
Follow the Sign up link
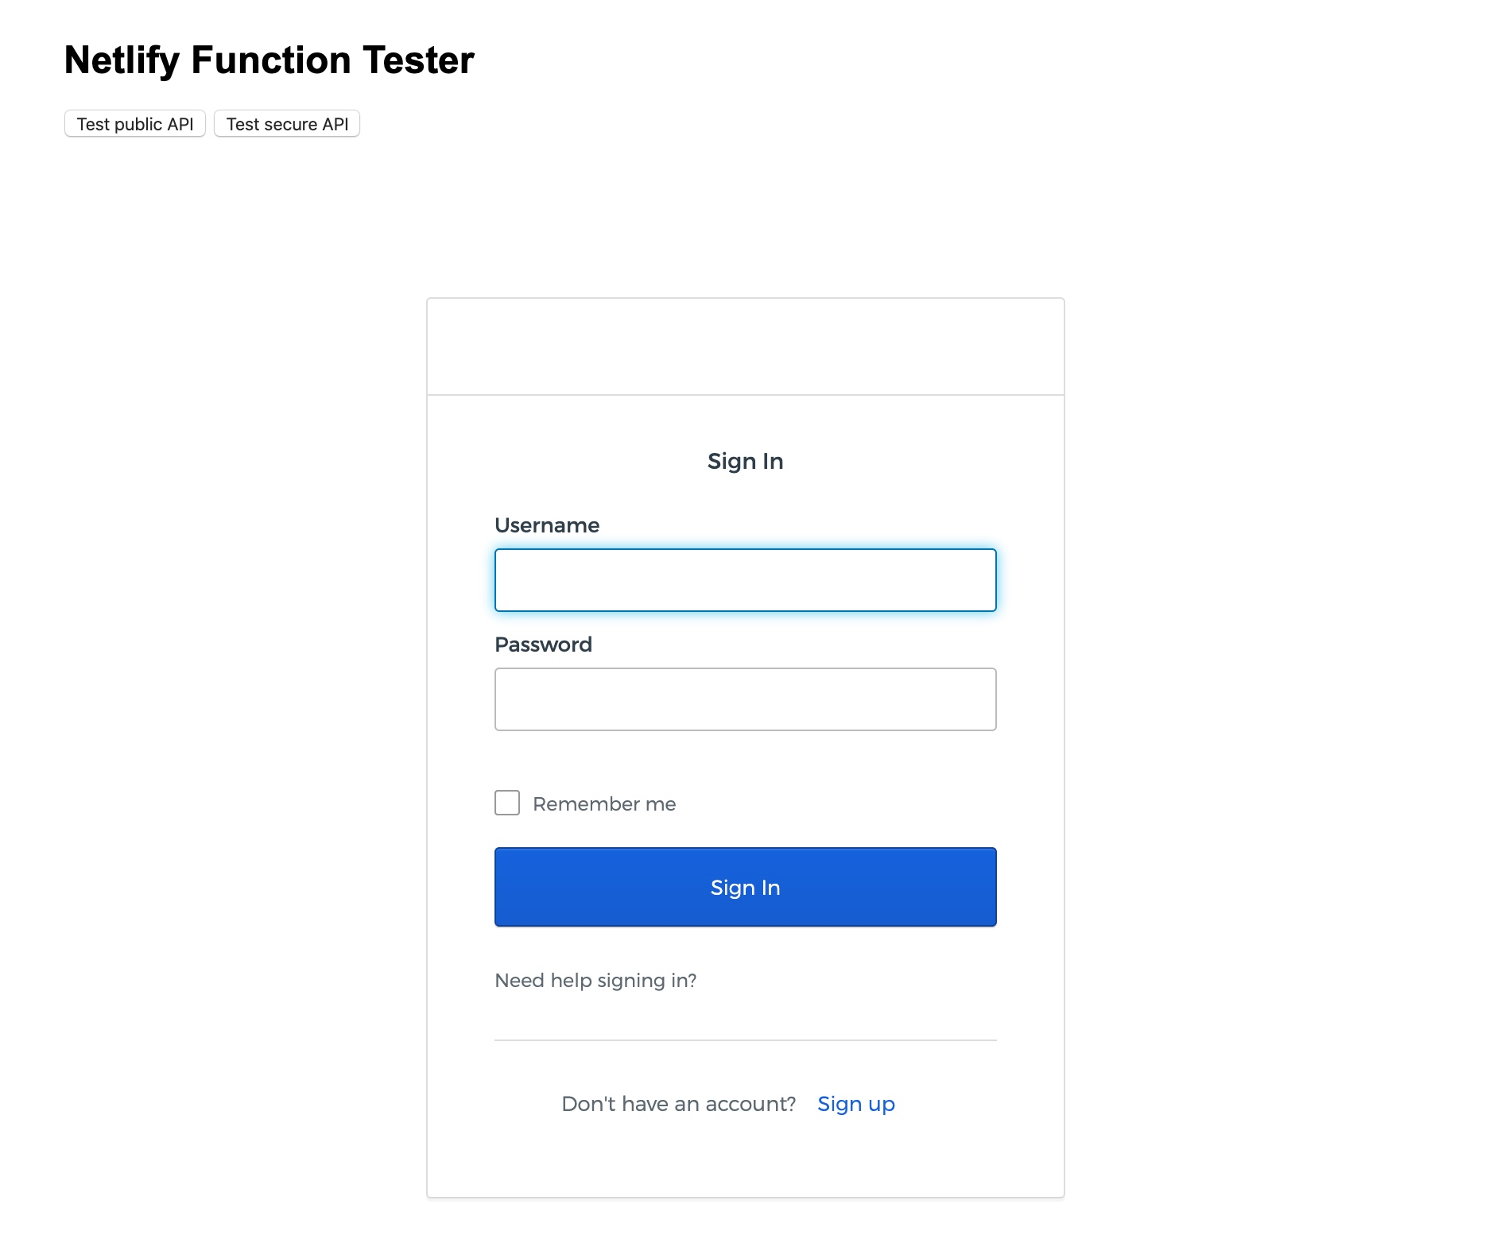click(x=856, y=1104)
